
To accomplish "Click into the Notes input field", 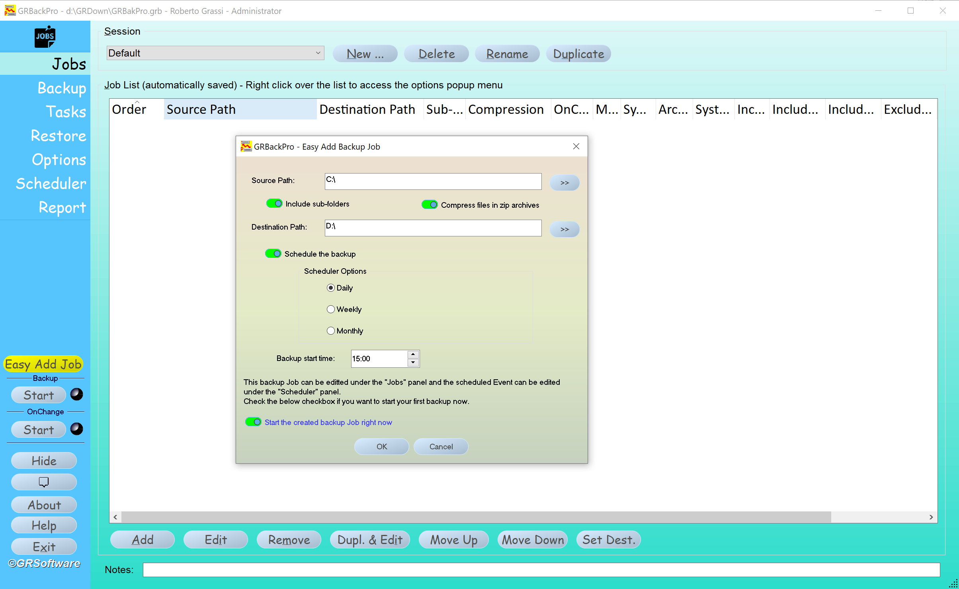I will click(541, 570).
